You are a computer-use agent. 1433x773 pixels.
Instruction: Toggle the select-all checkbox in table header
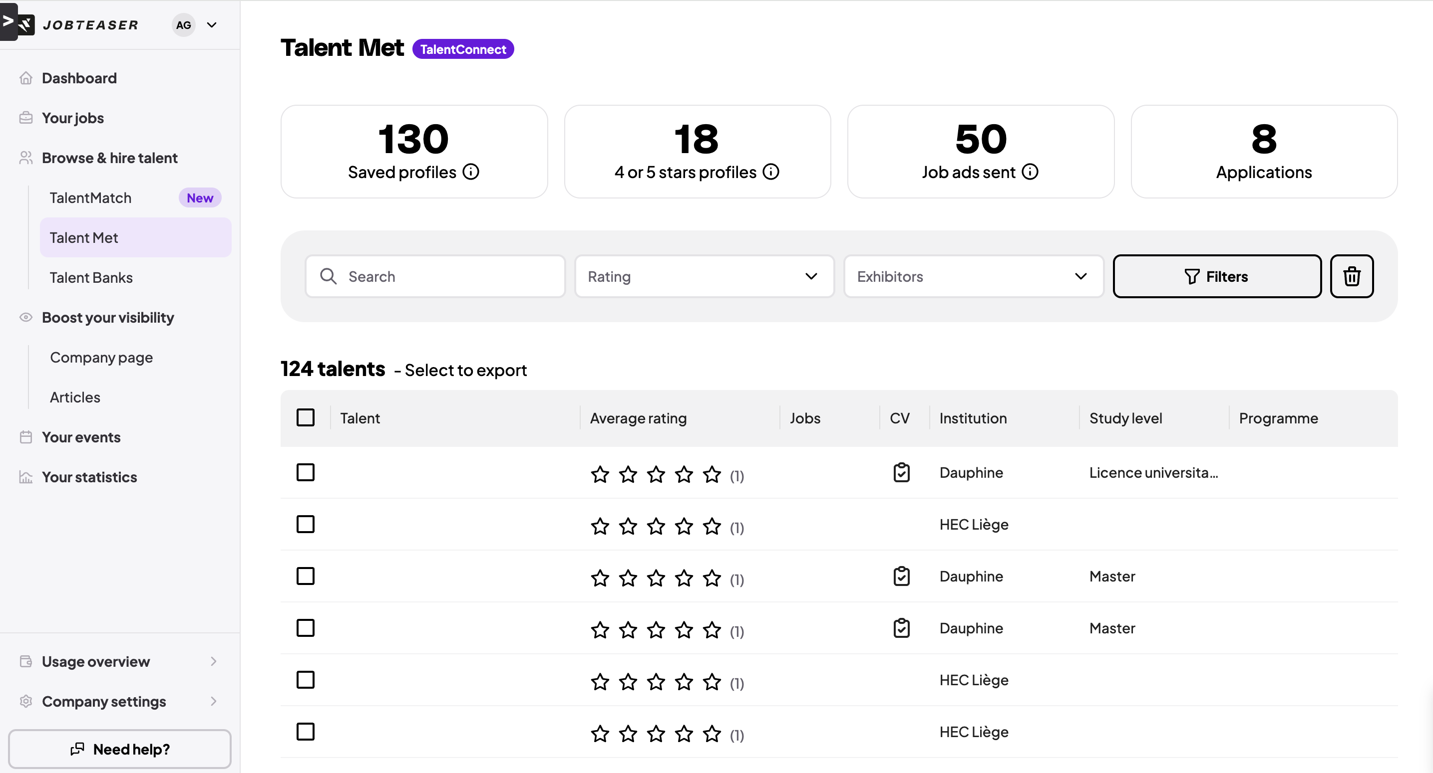pyautogui.click(x=306, y=417)
